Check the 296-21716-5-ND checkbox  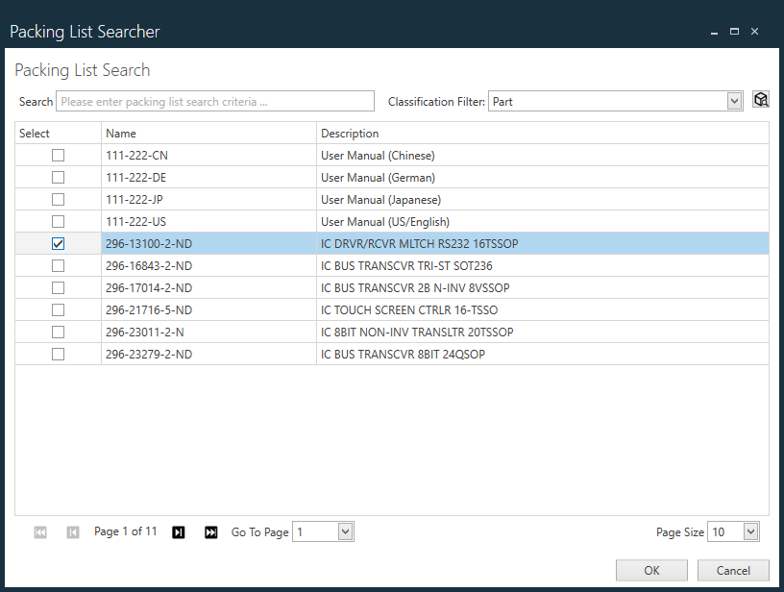[58, 309]
